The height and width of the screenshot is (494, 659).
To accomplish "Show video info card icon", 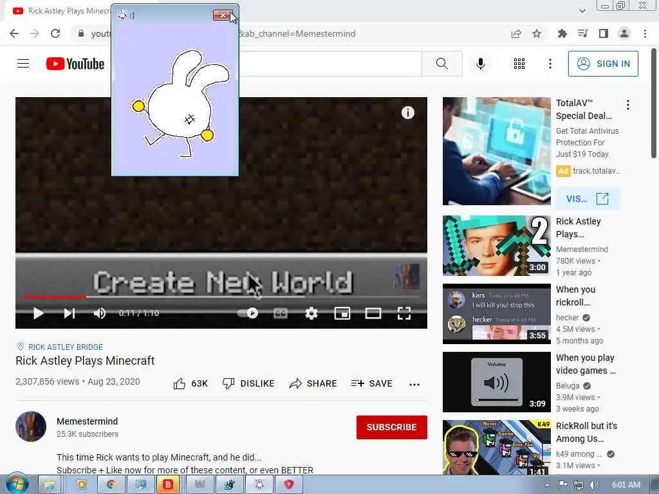I will 407,113.
